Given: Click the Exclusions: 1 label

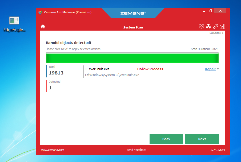Looking at the screenshot, I should coord(216,33).
